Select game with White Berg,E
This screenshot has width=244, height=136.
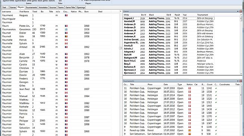[169, 64]
